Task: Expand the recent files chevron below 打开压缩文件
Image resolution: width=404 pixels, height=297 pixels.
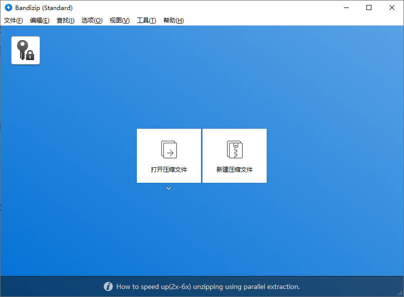Action: point(169,188)
